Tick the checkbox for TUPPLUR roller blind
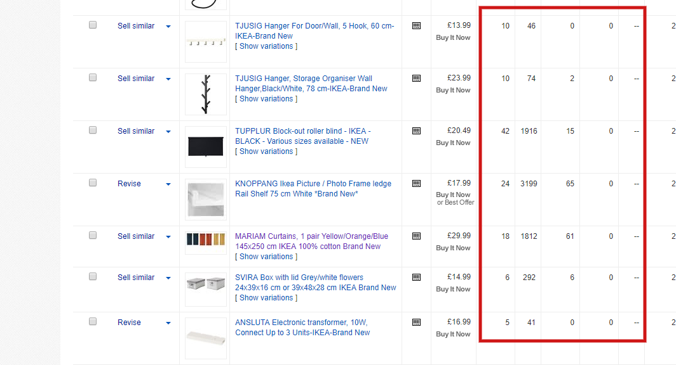Screen dimensions: 676x365 click(92, 129)
